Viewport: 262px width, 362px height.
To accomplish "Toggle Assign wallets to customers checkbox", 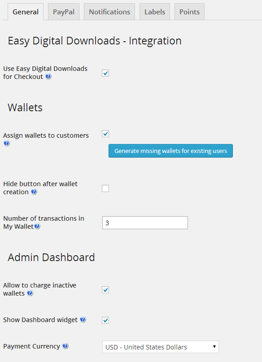I will 105,134.
